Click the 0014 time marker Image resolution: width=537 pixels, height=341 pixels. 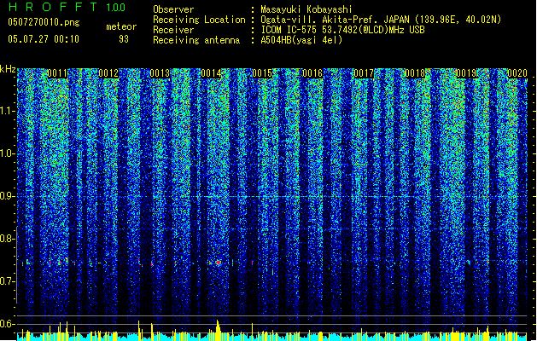[211, 73]
